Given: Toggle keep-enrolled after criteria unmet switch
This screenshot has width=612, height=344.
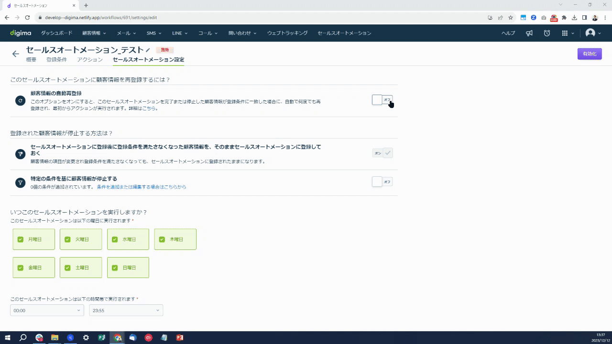Looking at the screenshot, I should [x=382, y=153].
